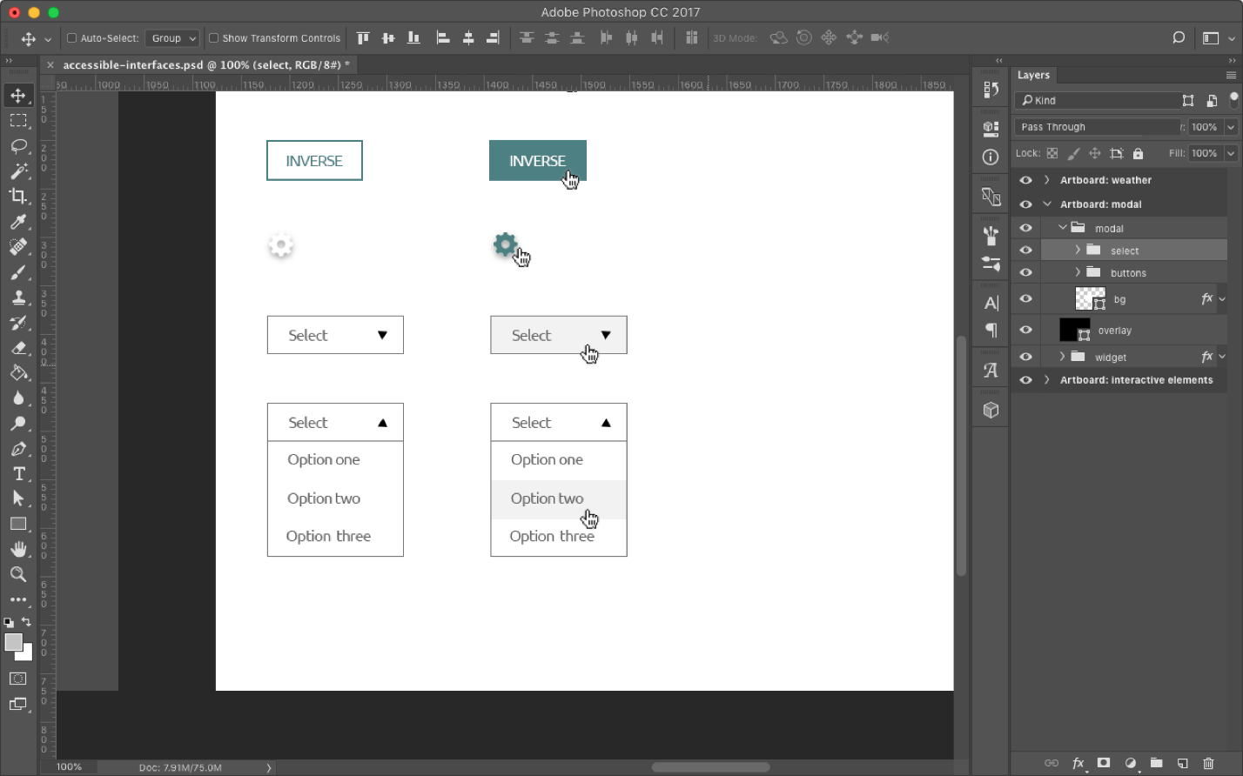The height and width of the screenshot is (776, 1243).
Task: Hide the widget group
Action: pos(1025,357)
